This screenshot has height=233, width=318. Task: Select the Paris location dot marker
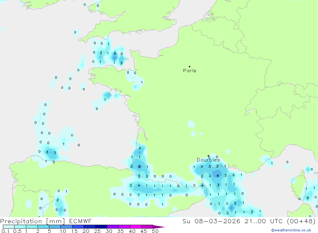point(190,66)
